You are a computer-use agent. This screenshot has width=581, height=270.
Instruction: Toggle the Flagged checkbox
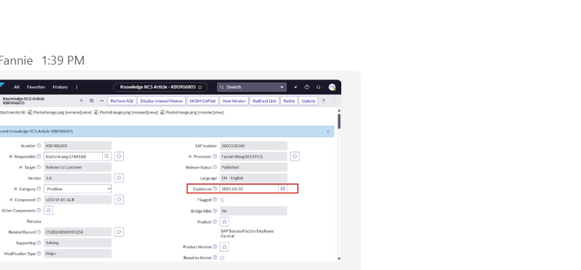coord(222,200)
